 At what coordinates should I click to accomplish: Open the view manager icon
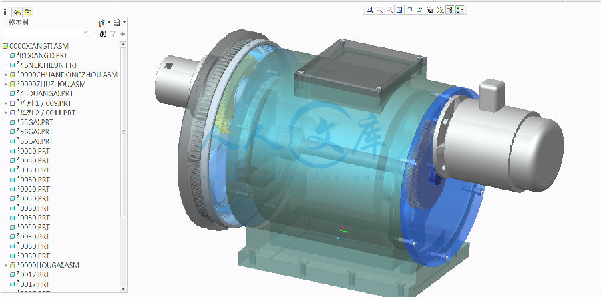point(430,10)
